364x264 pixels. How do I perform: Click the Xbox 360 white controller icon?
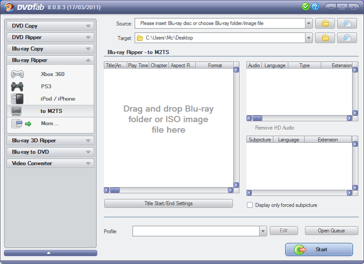click(x=18, y=74)
